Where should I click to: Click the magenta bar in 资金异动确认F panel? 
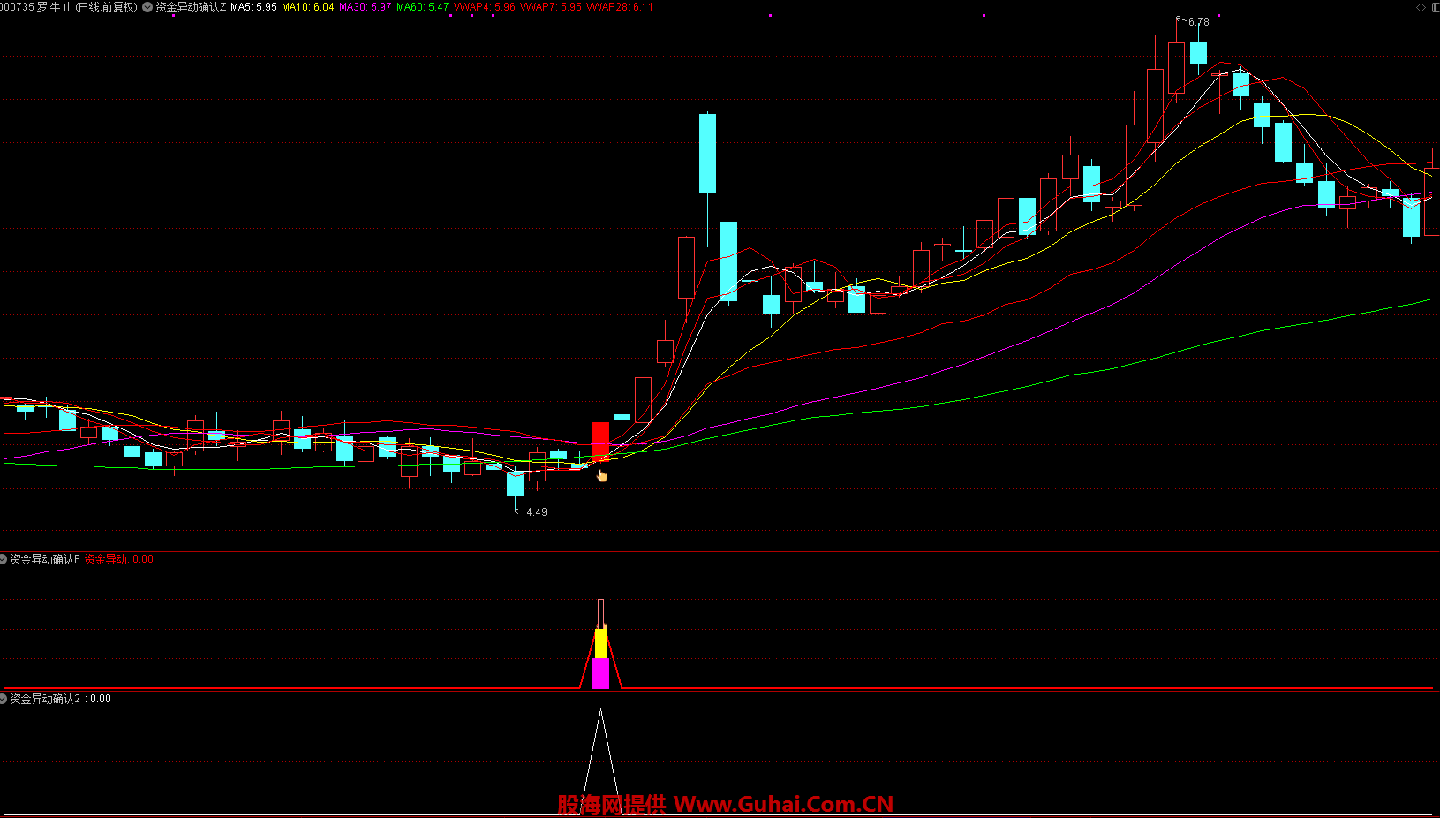point(600,673)
